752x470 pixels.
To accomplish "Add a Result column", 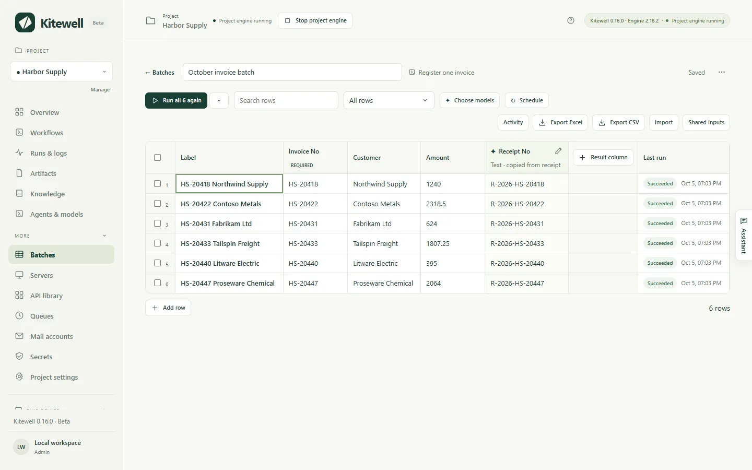I will pos(603,157).
